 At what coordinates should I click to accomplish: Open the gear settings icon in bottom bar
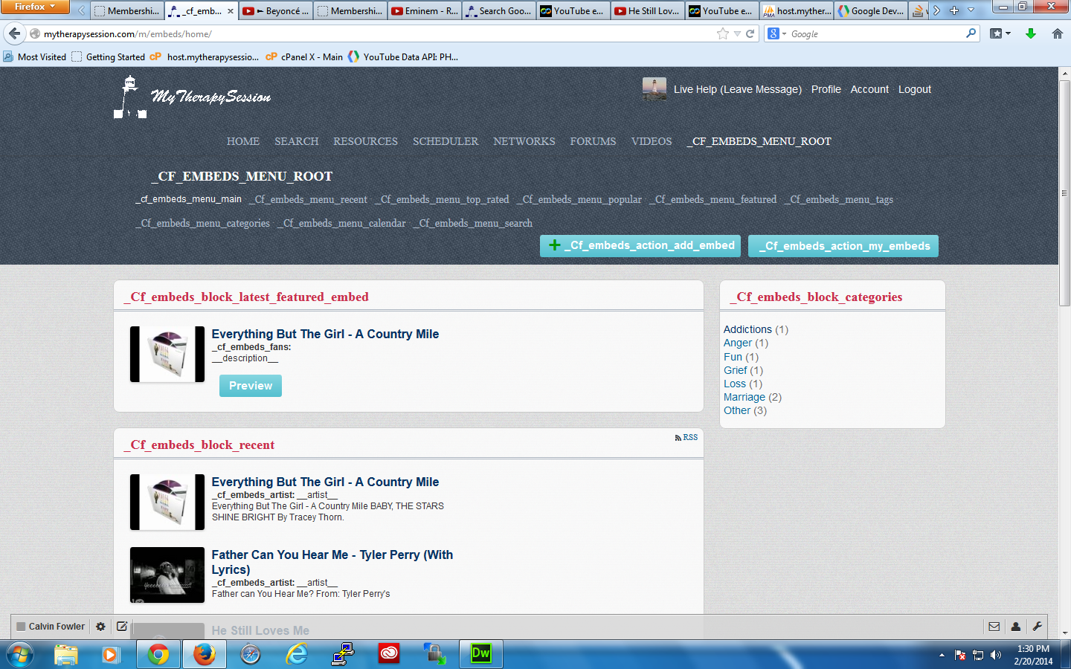100,627
